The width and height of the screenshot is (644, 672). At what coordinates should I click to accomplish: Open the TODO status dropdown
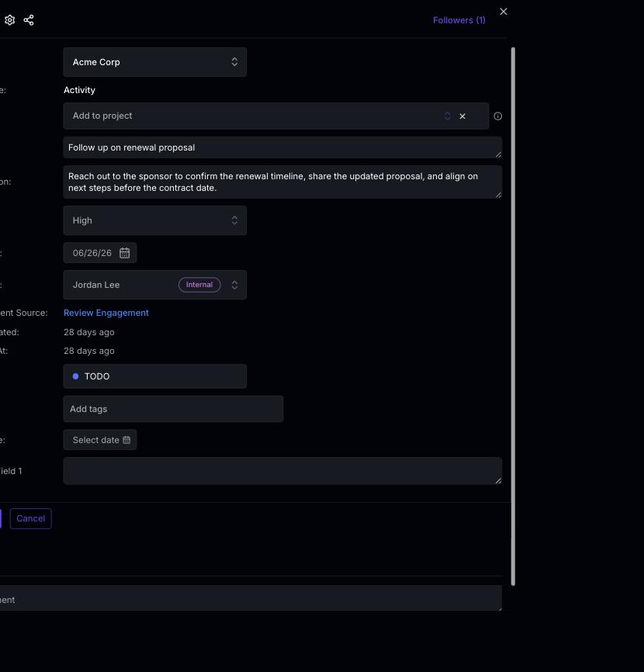coord(154,376)
